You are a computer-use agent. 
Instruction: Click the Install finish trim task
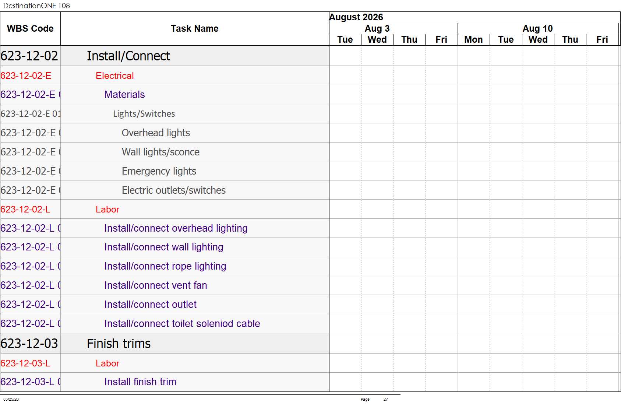click(x=140, y=382)
